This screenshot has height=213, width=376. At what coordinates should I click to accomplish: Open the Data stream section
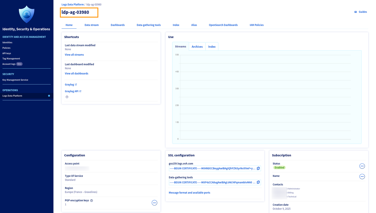[92, 24]
